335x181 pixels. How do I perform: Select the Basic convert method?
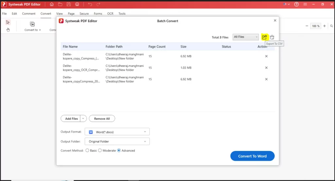(87, 151)
